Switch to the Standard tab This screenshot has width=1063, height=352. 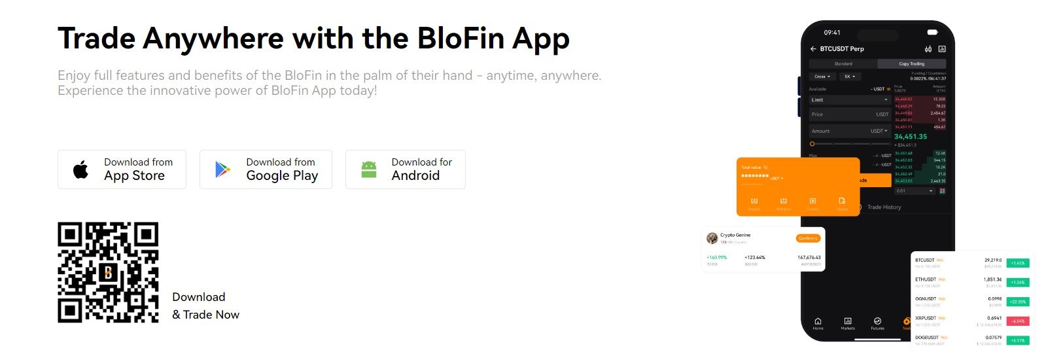843,64
